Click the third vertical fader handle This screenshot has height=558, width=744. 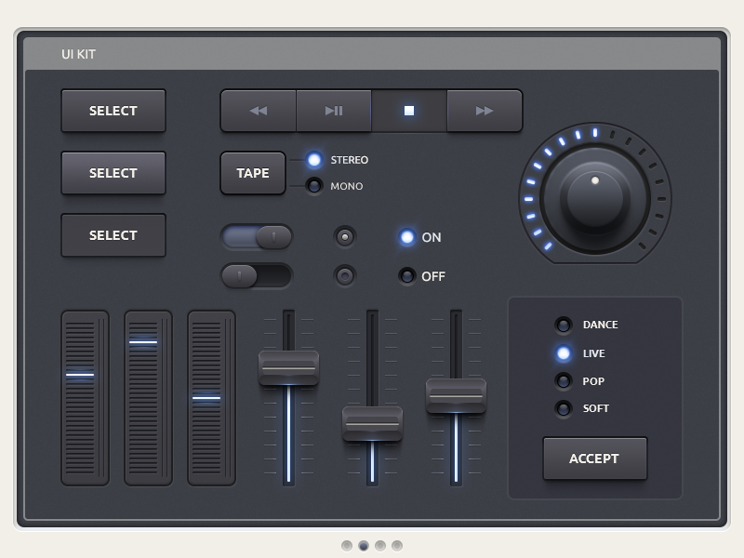(x=456, y=396)
